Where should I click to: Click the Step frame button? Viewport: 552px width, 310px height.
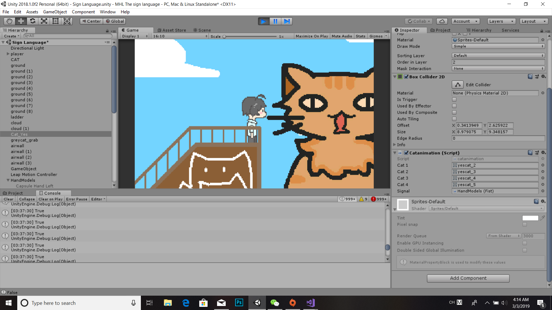287,21
